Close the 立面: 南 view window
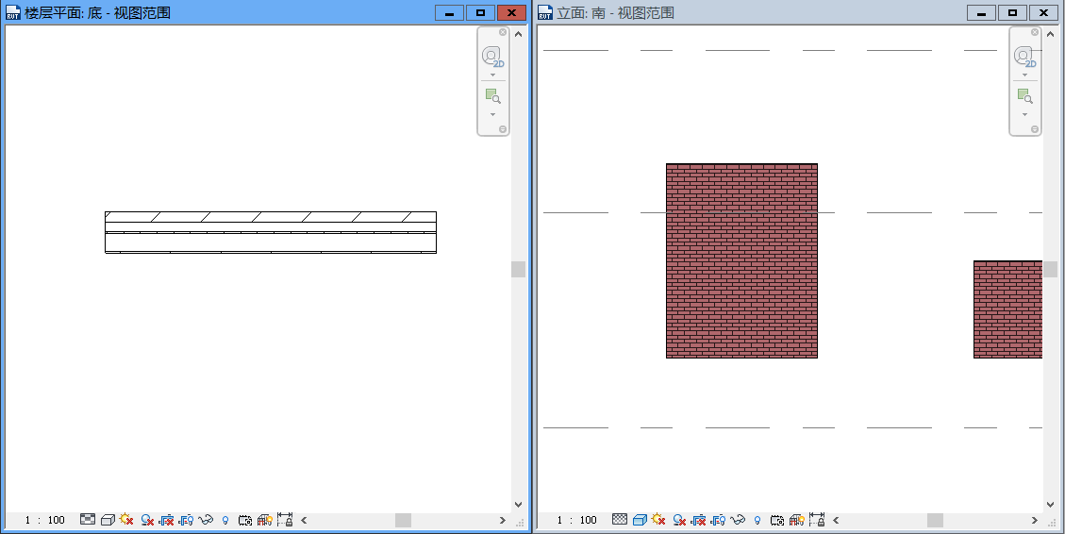 (1043, 12)
